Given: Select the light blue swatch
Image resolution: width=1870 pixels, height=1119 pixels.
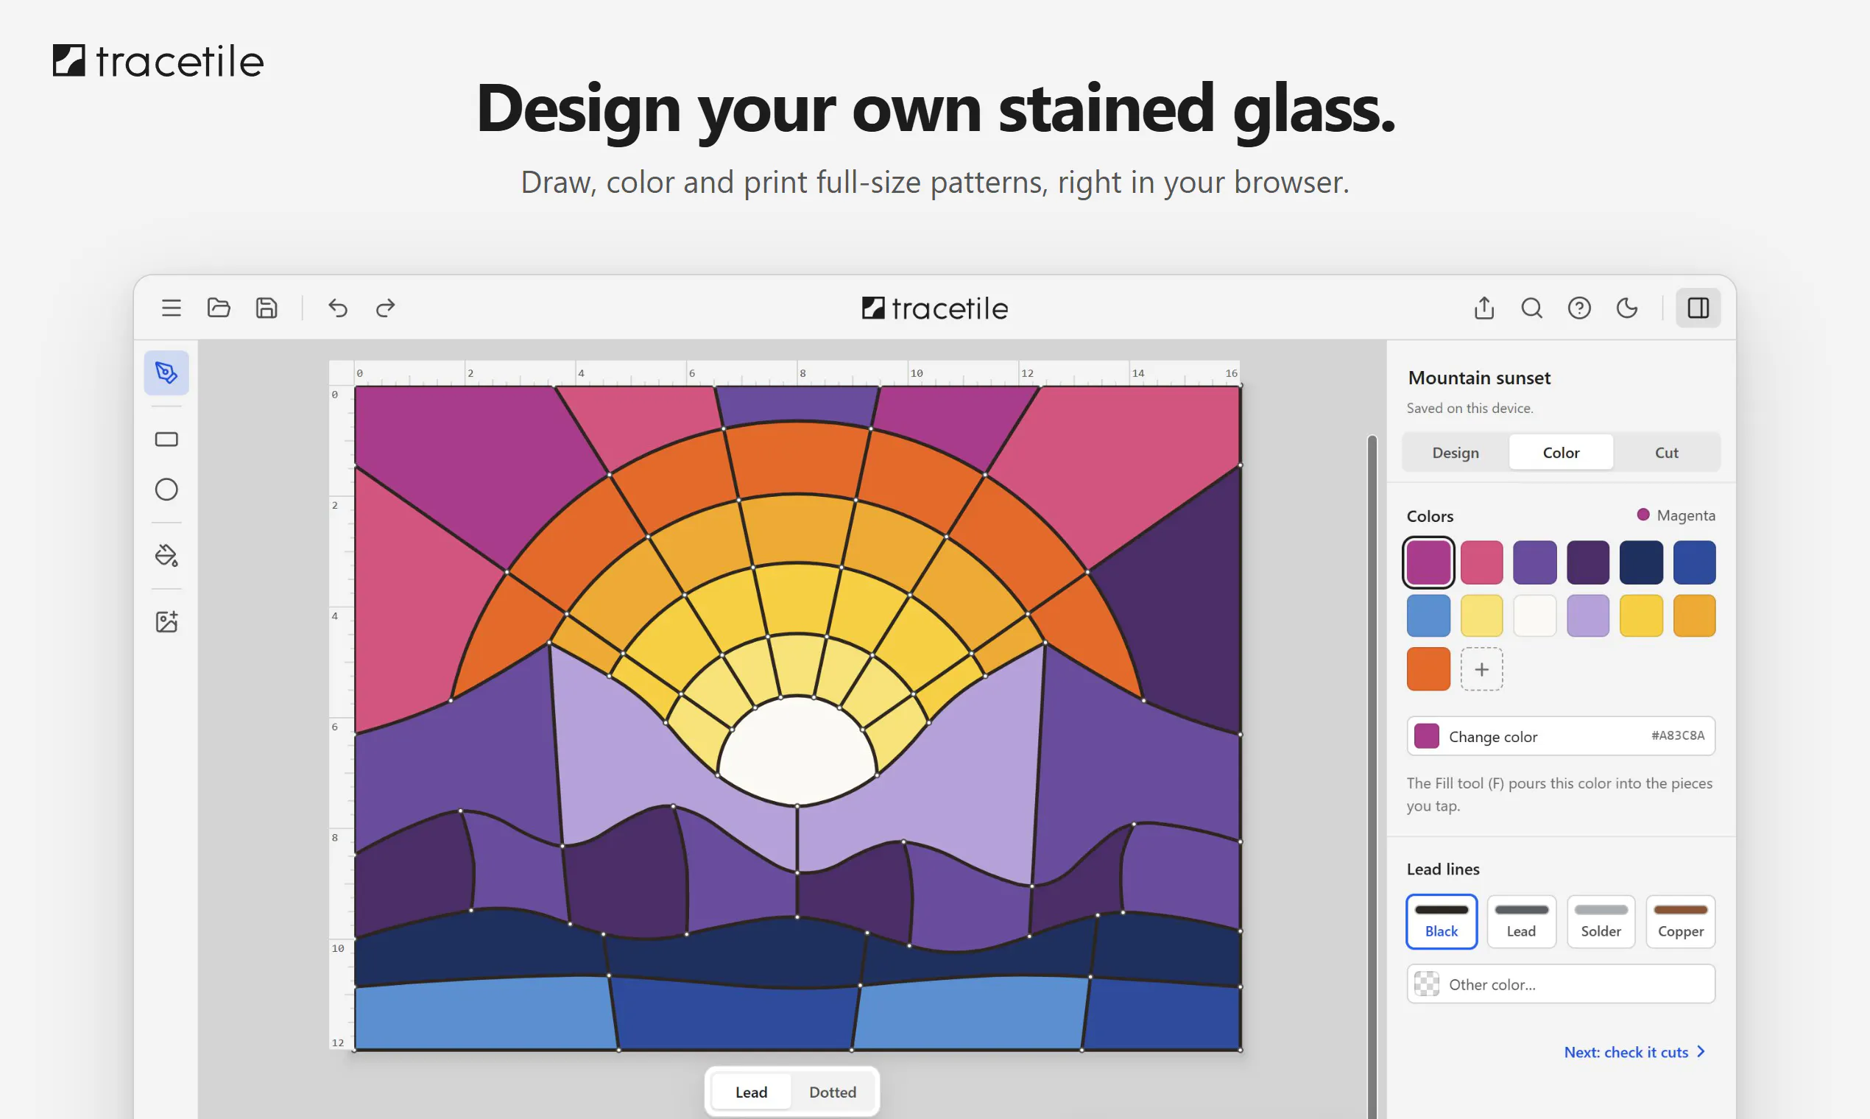Looking at the screenshot, I should click(1428, 615).
